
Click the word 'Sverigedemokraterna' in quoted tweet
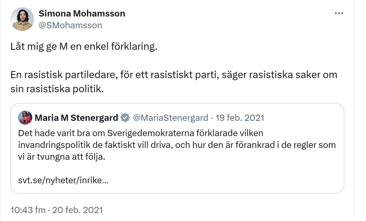[x=151, y=133]
